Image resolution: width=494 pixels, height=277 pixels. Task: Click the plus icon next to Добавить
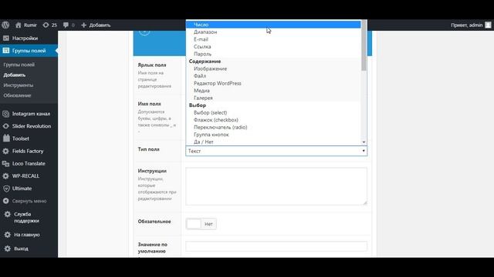[83, 25]
